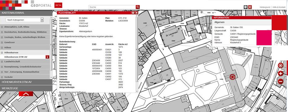Click the print icon in top toolbar
The width and height of the screenshot is (288, 112).
pos(246,7)
